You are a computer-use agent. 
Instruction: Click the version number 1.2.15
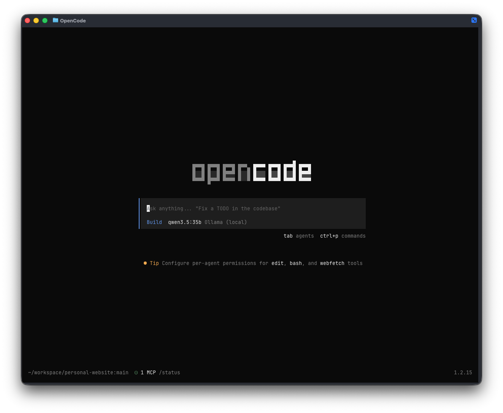[463, 373]
